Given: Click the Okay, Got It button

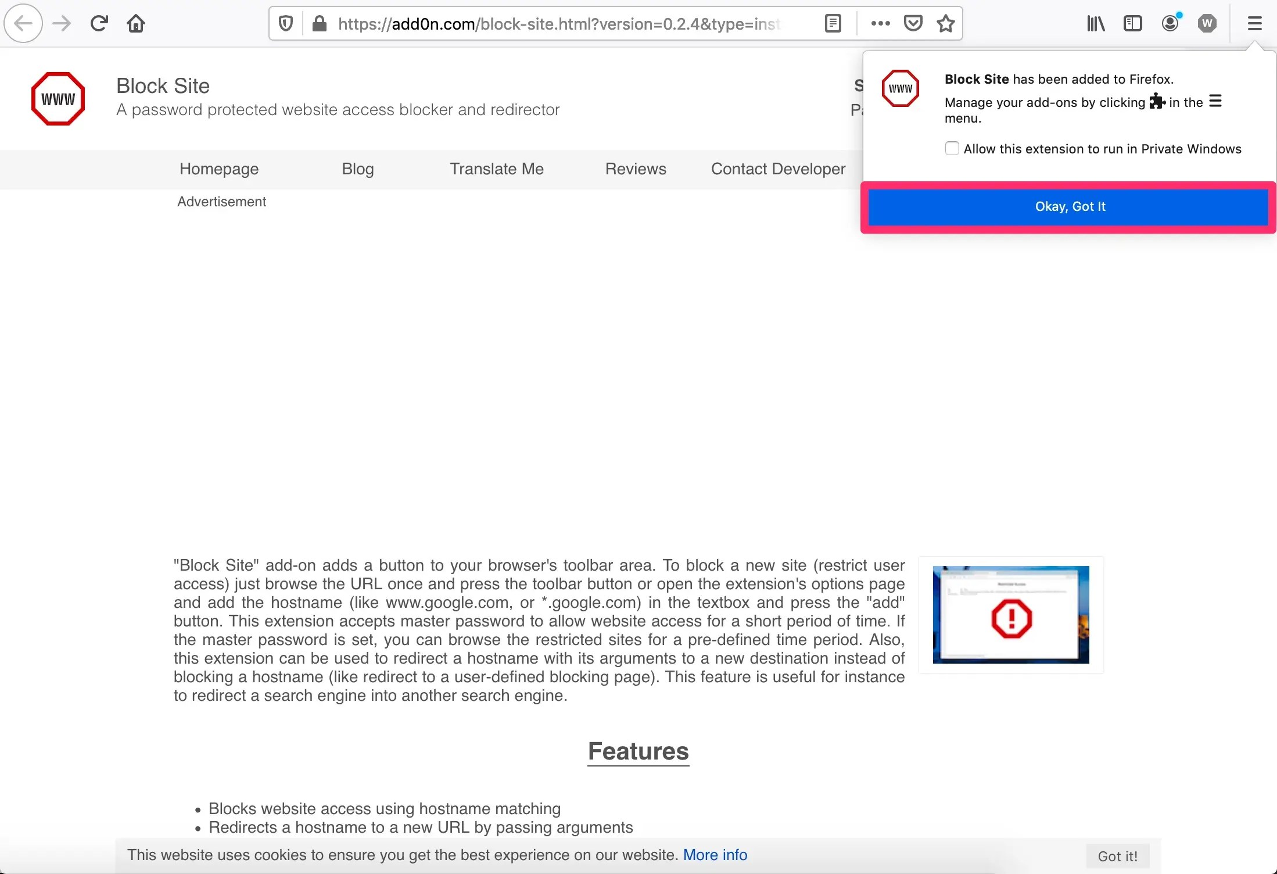Looking at the screenshot, I should coord(1069,207).
